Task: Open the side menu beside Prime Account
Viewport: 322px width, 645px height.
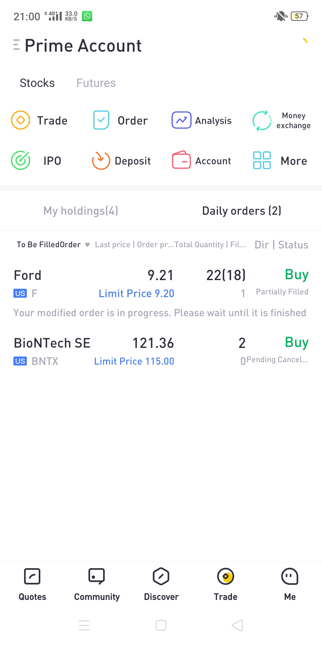Action: point(17,45)
